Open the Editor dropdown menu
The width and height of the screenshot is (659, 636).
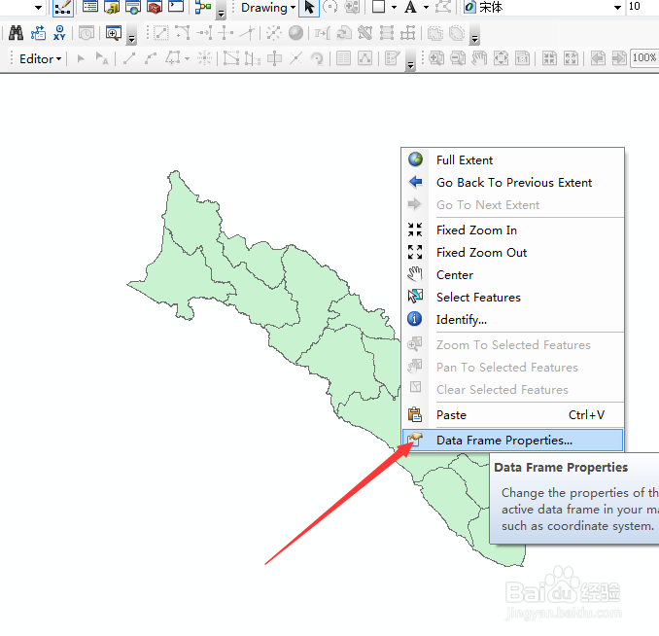[41, 59]
